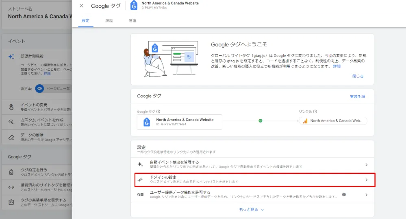Click the sparkle icon for 自動イベント検出を管理する
The width and height of the screenshot is (406, 219).
[x=140, y=164]
